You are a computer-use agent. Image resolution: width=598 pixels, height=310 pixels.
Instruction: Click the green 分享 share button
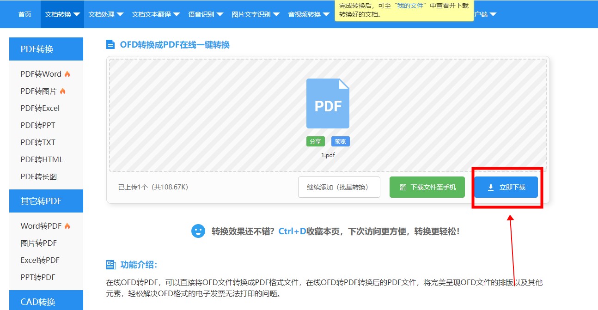[x=315, y=141]
